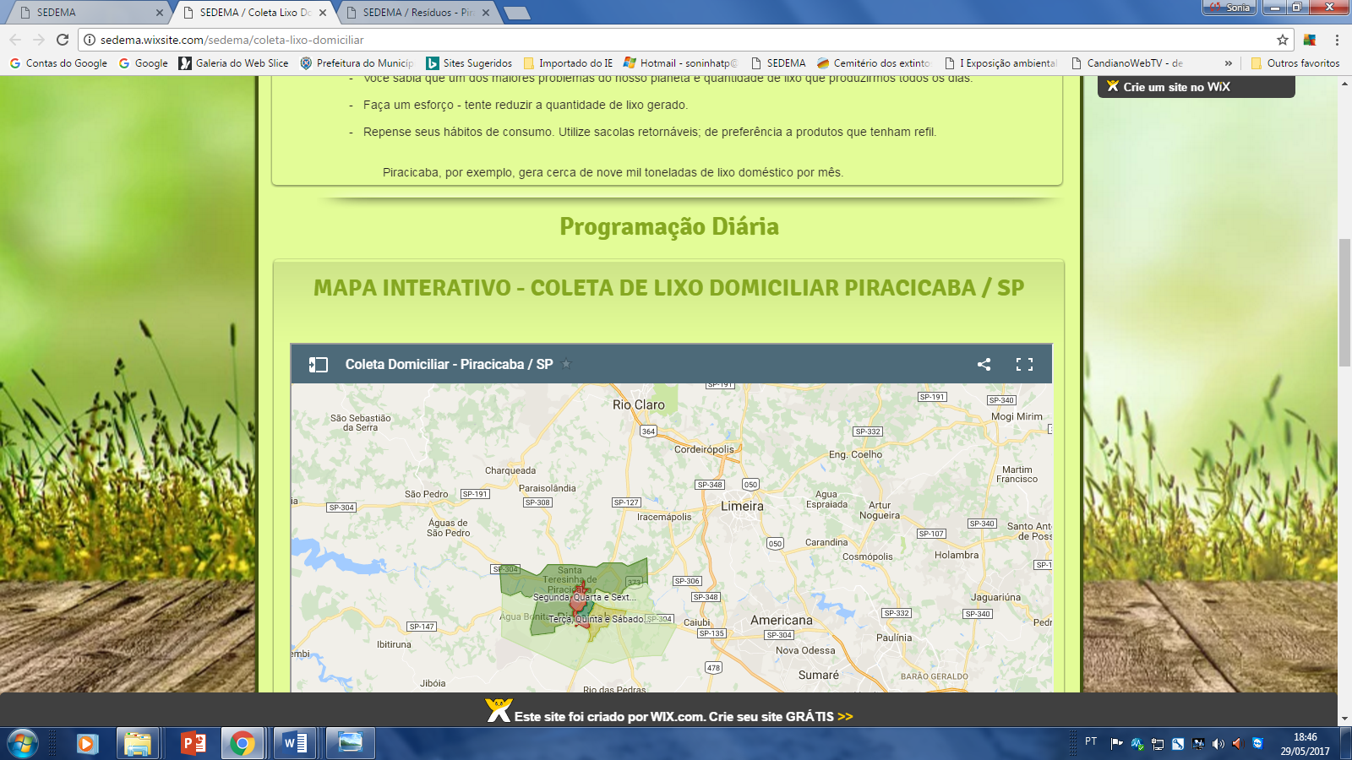The width and height of the screenshot is (1352, 760).
Task: Click the Crie um site no WiX button
Action: coord(1196,87)
